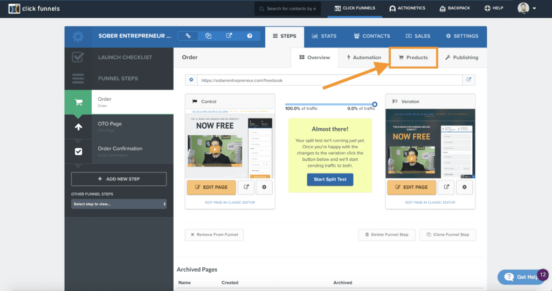Edit Variation page in classic editor link

click(x=430, y=202)
